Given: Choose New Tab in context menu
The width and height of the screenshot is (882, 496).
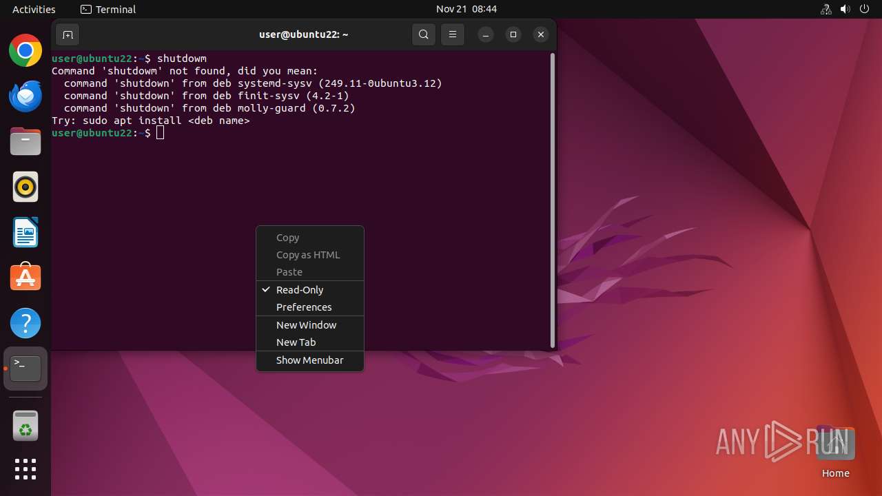Looking at the screenshot, I should (310, 342).
